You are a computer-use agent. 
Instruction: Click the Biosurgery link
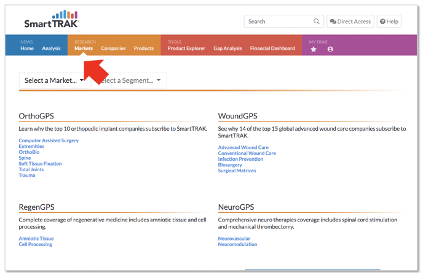coord(230,165)
